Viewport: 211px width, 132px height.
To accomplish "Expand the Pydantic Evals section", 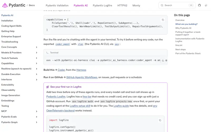I will point(36,117).
